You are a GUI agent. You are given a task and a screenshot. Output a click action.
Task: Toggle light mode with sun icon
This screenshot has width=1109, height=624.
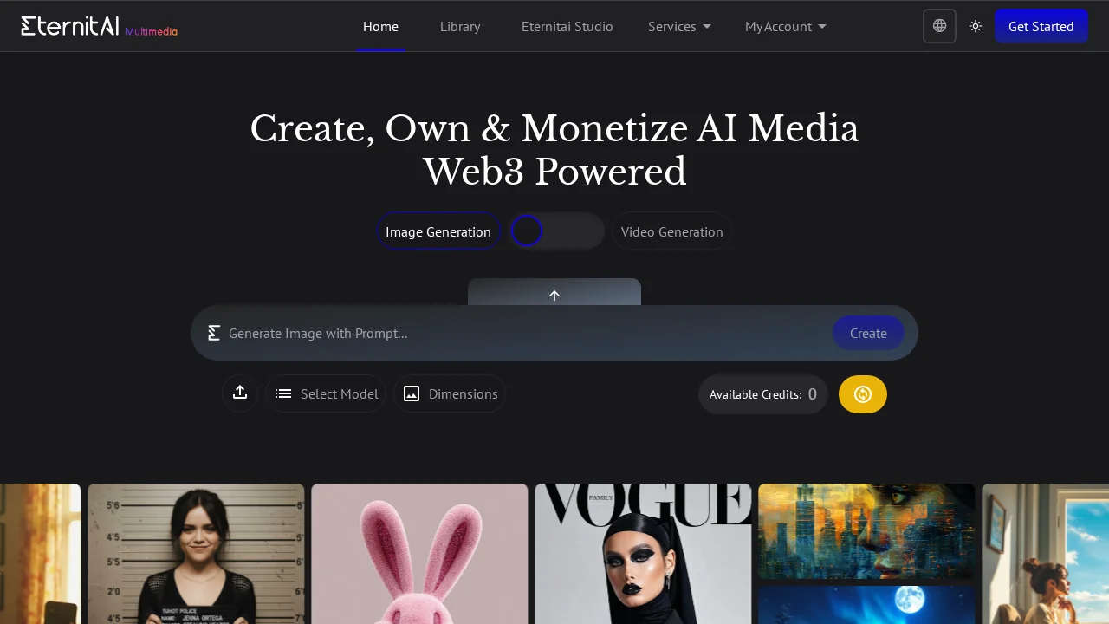[976, 26]
